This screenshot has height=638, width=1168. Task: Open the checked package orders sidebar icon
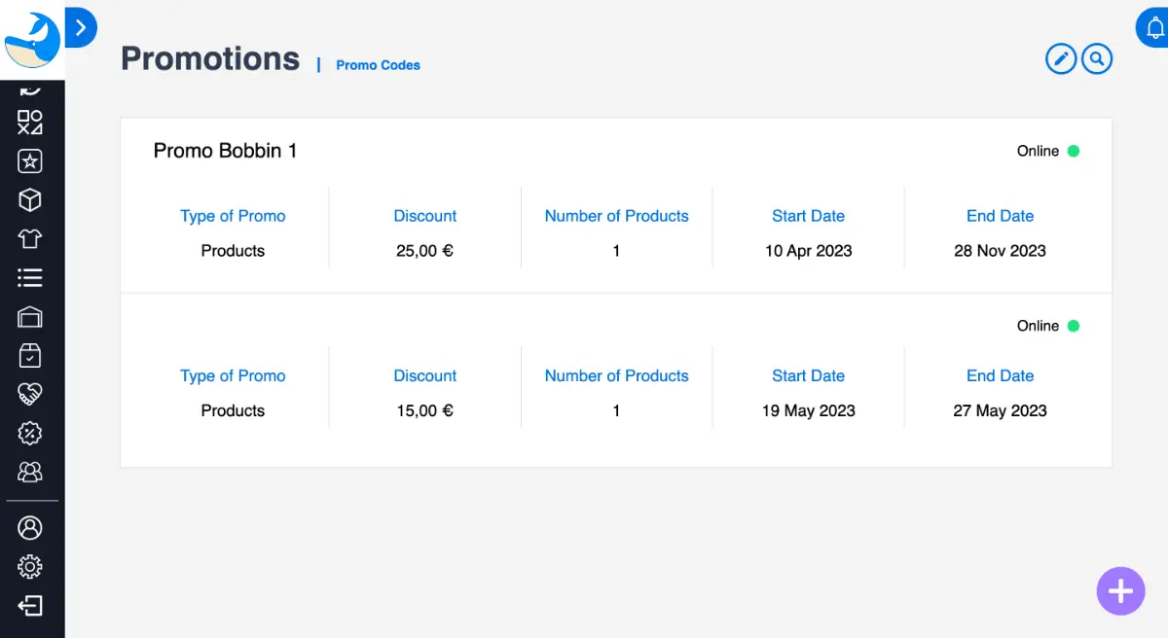pyautogui.click(x=30, y=356)
